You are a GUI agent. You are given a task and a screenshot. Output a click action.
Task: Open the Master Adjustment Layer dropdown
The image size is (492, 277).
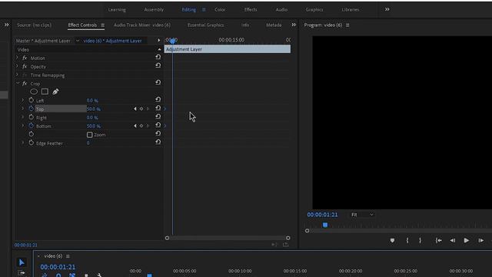click(78, 41)
